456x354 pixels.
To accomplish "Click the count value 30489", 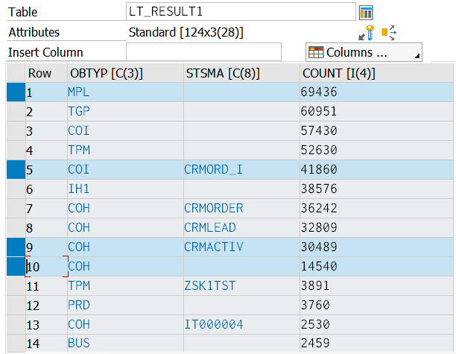I will (x=376, y=247).
